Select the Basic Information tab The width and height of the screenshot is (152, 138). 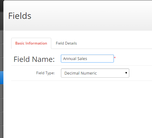coord(31,43)
